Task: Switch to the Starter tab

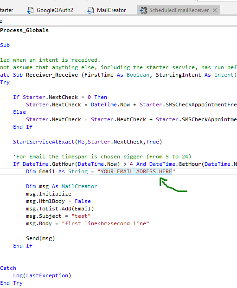Action: [6, 10]
